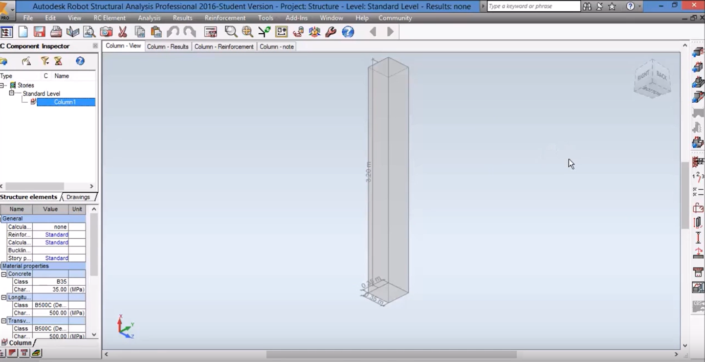Click the Save floppy disk icon

tap(39, 32)
